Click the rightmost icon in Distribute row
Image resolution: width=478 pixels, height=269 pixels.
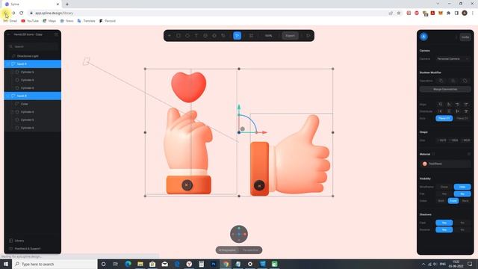click(466, 111)
